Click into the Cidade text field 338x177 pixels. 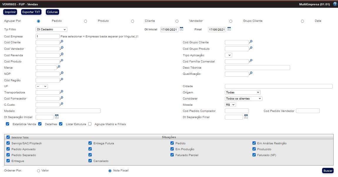pyautogui.click(x=278, y=86)
